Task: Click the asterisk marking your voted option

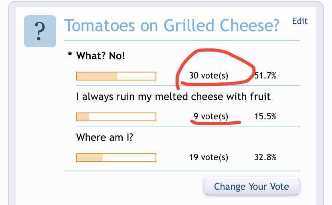Action: 70,54
